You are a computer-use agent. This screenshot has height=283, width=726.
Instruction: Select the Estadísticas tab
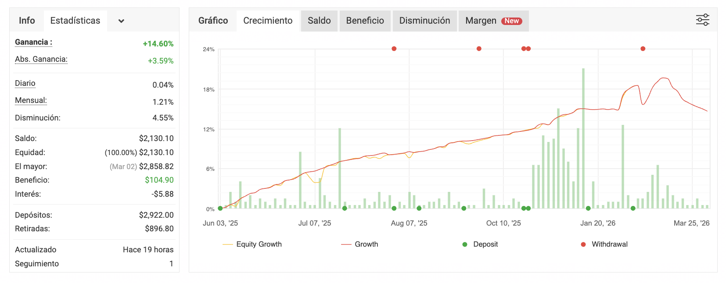click(x=75, y=21)
